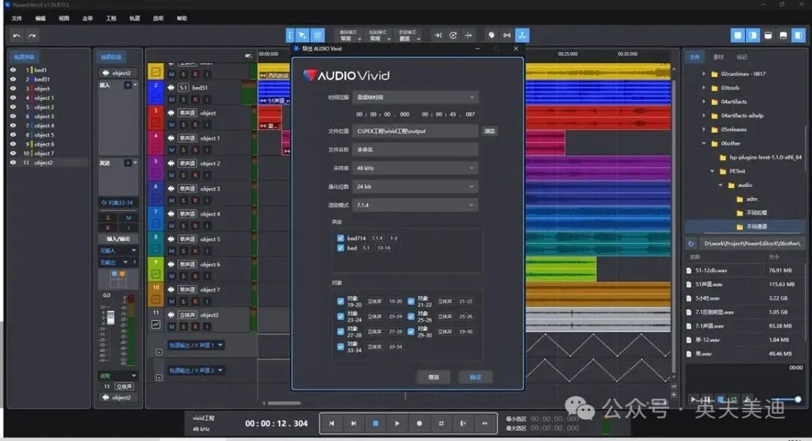Open the fifth menu bar item
This screenshot has width=812, height=441.
[111, 18]
